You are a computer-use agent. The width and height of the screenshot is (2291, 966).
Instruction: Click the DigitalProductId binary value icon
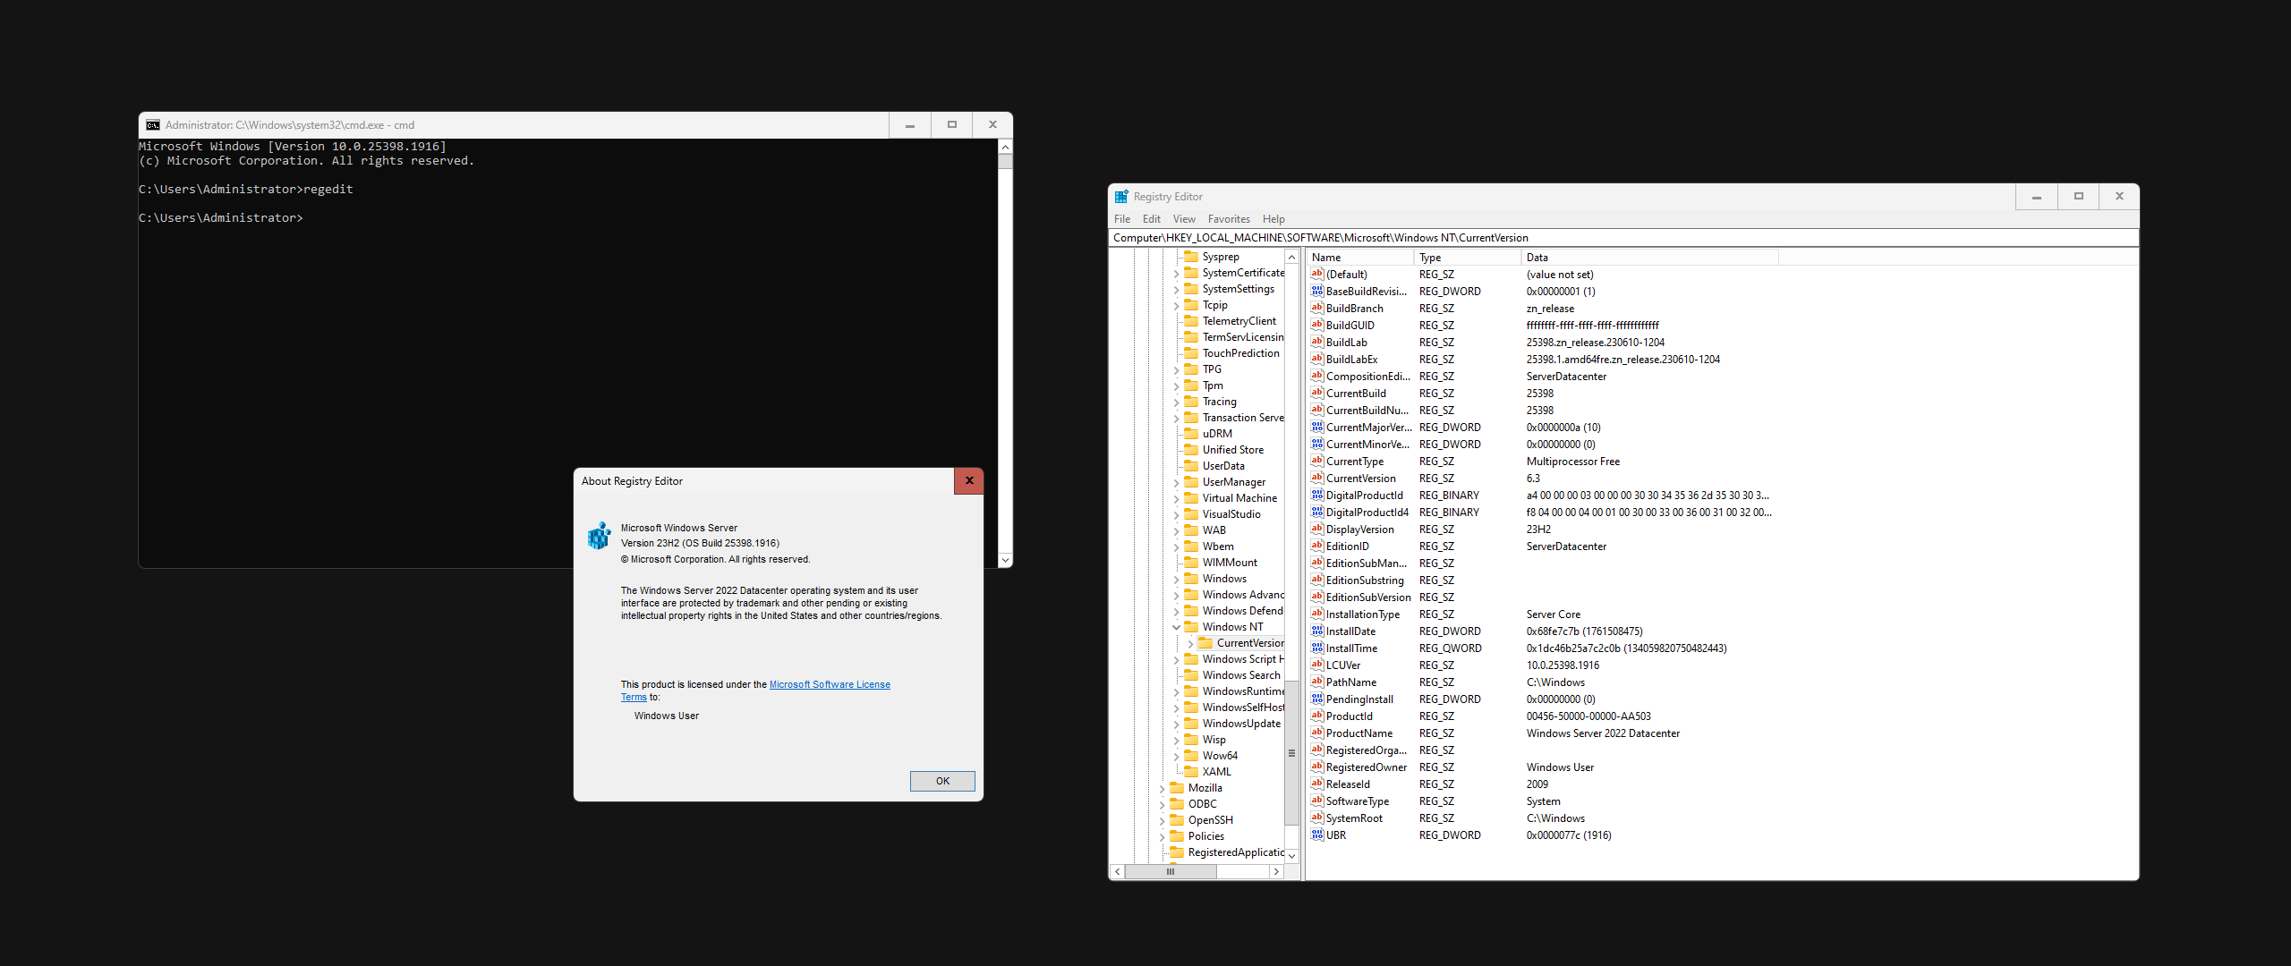tap(1316, 495)
